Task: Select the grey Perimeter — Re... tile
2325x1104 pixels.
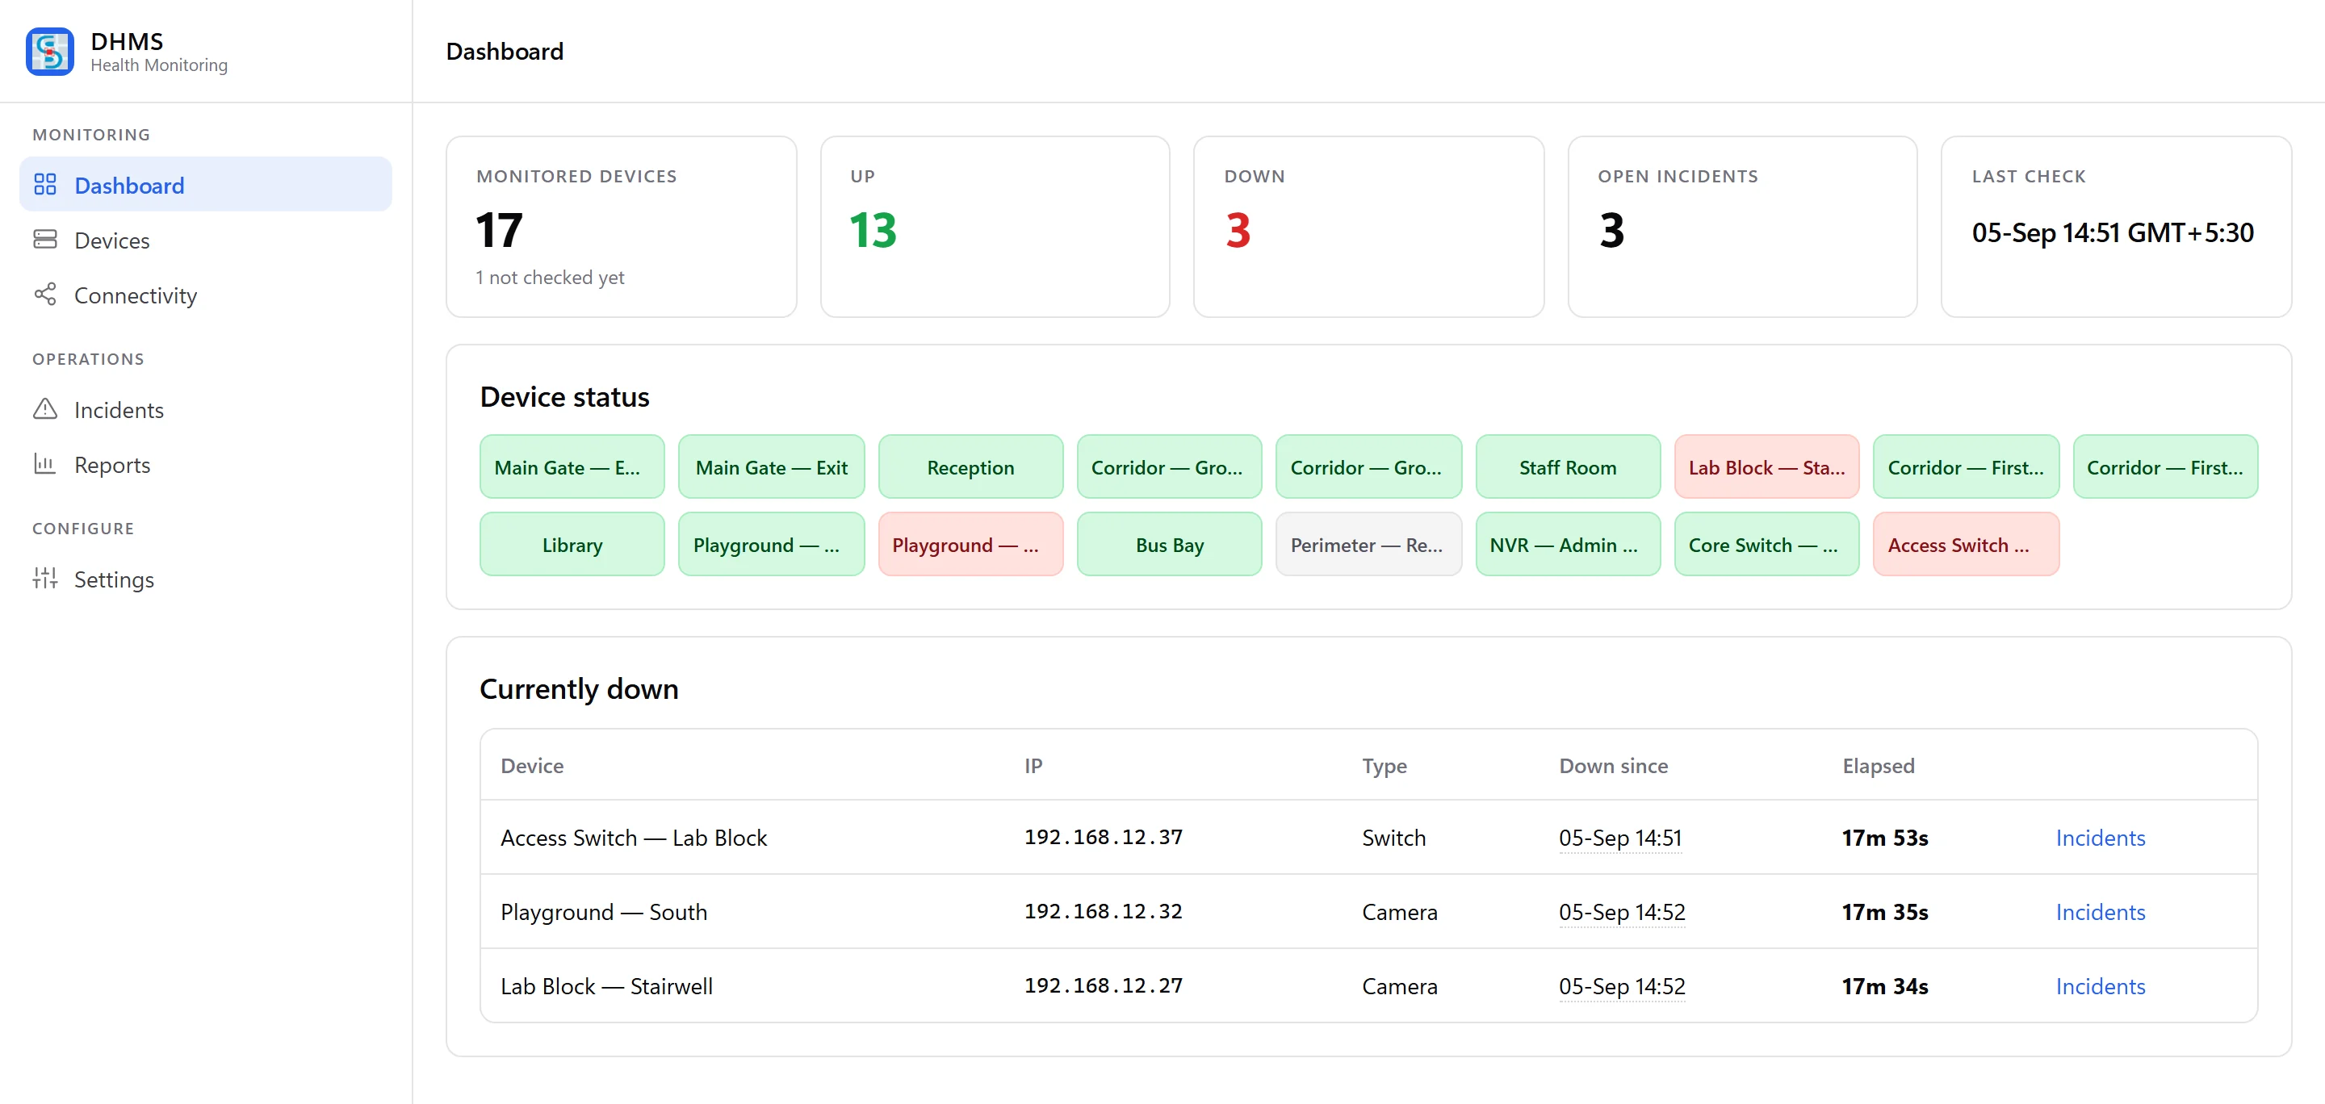Action: 1368,545
